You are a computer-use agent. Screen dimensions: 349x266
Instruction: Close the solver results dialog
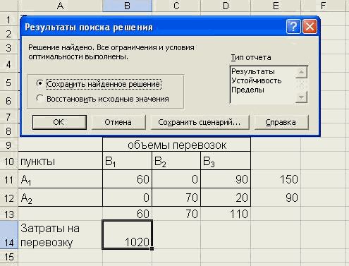tap(310, 27)
